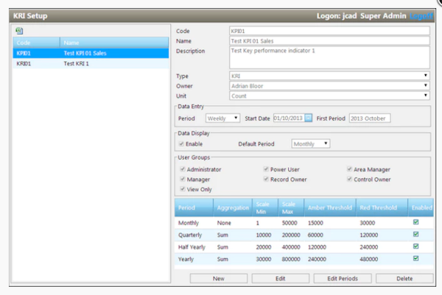This screenshot has height=295, width=442.
Task: Click the First Period field
Action: click(370, 118)
